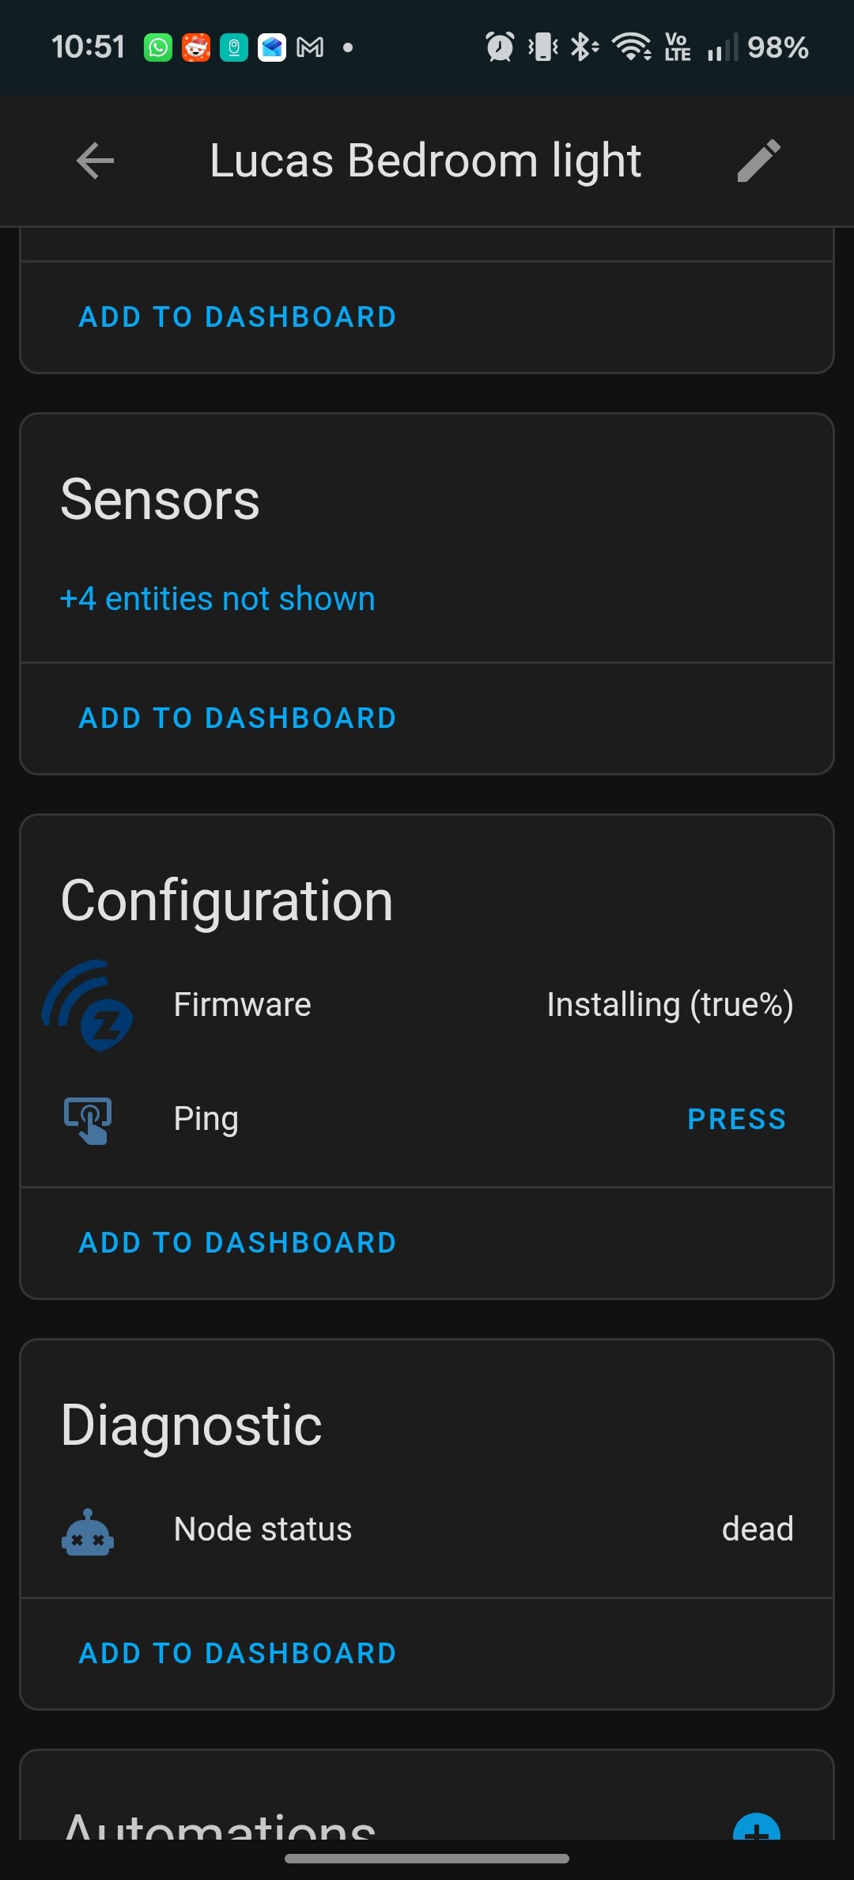Tap the Lucas Bedroom light title
The image size is (854, 1880).
click(x=425, y=161)
